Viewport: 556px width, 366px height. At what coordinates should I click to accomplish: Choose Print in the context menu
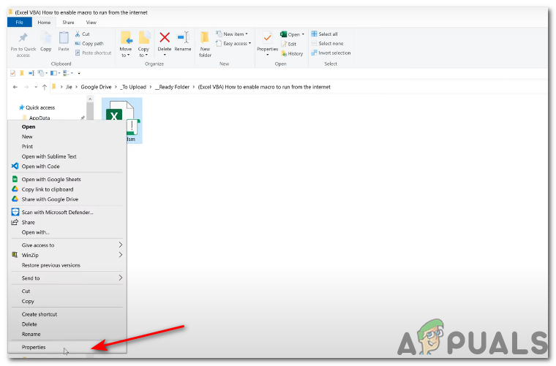(67, 147)
